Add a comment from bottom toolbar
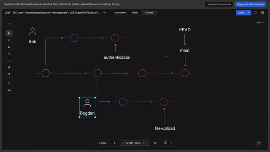The height and width of the screenshot is (152, 270). coord(165,143)
